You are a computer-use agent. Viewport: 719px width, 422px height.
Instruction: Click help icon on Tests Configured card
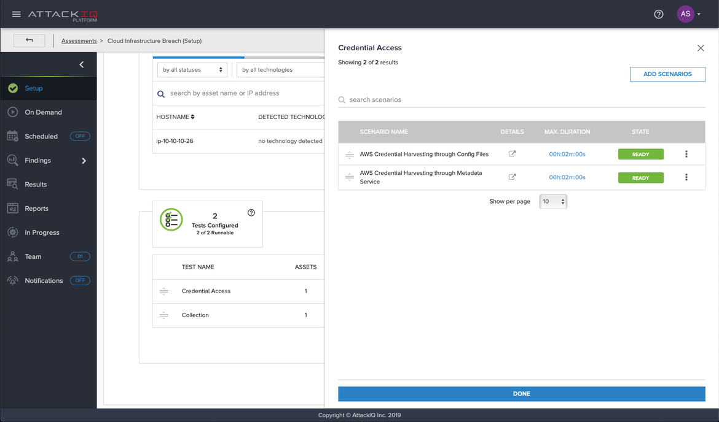click(x=251, y=213)
